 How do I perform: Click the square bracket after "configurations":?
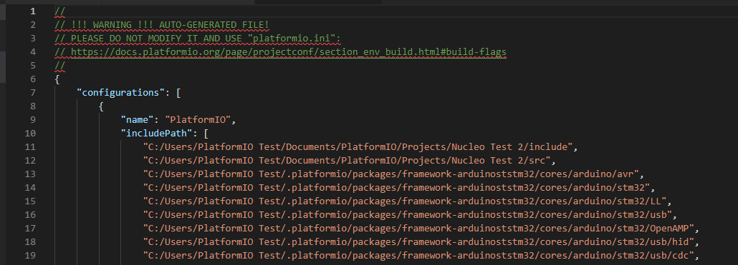tap(179, 92)
